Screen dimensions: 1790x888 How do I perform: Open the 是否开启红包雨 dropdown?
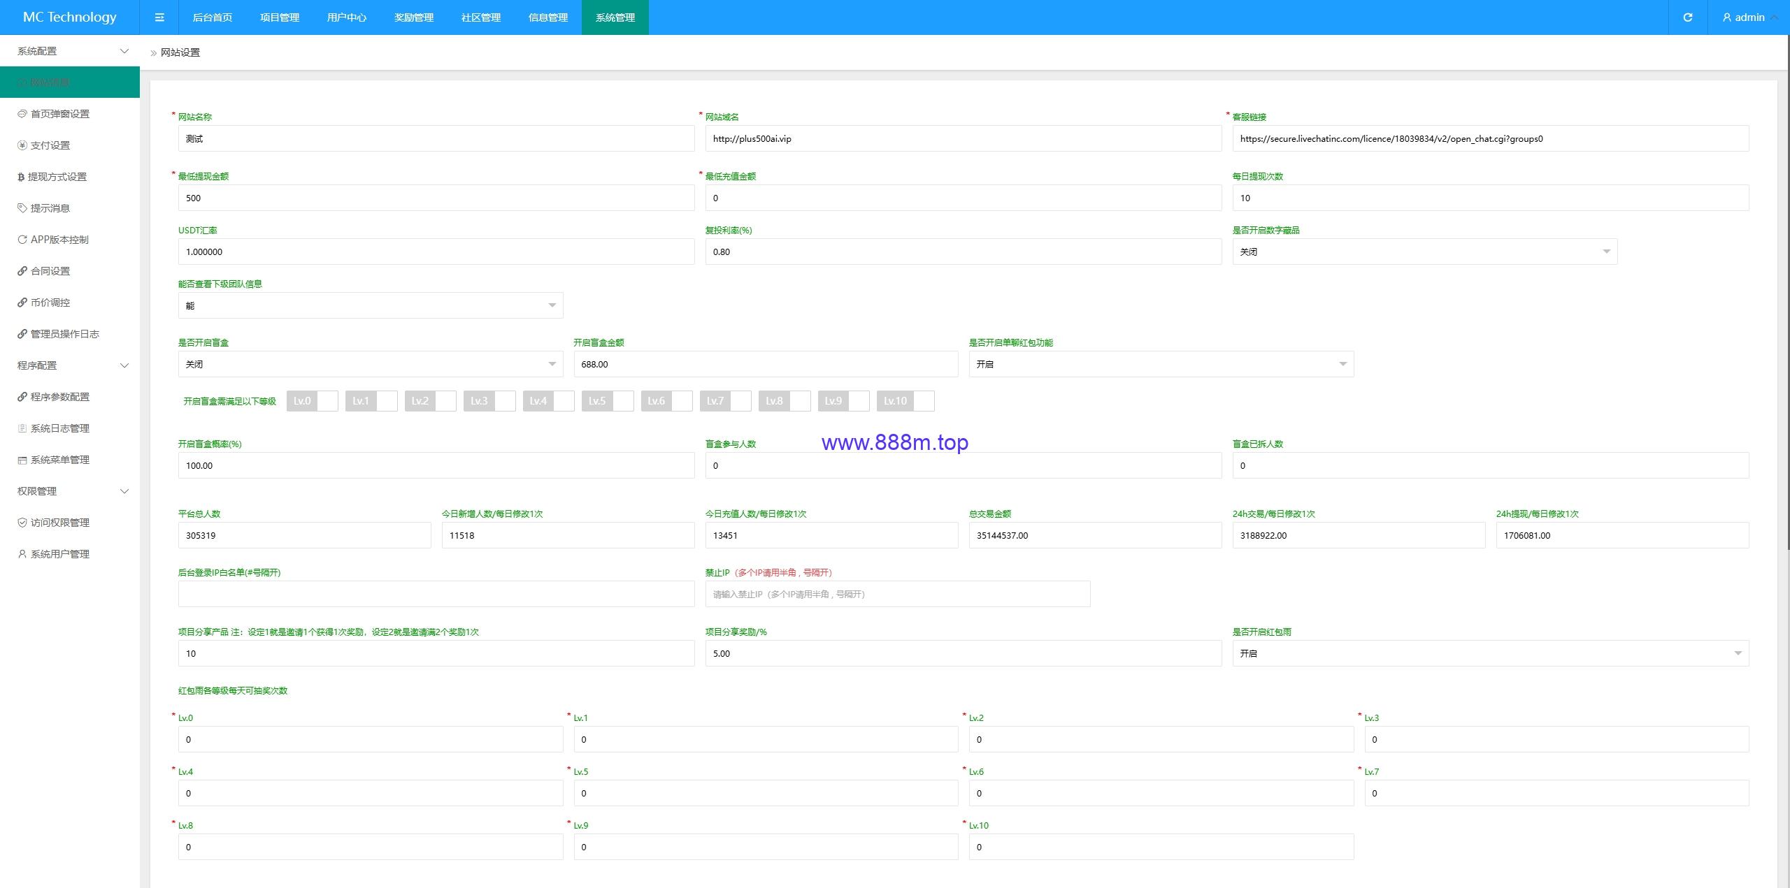[x=1490, y=653]
